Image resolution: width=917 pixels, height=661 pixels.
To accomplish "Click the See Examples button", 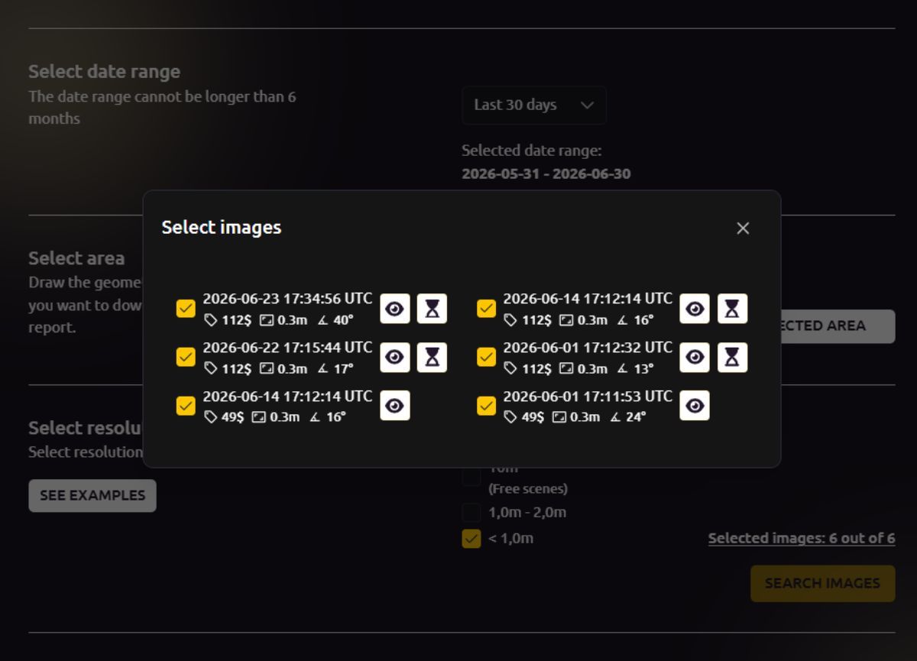I will [92, 496].
